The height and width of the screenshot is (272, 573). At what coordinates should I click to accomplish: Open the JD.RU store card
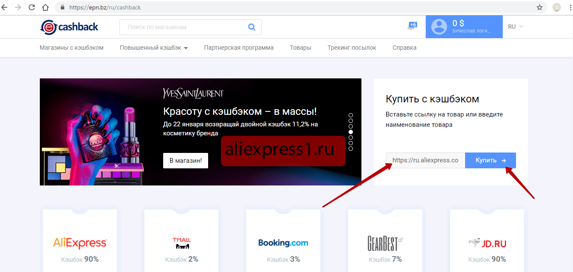(x=487, y=241)
